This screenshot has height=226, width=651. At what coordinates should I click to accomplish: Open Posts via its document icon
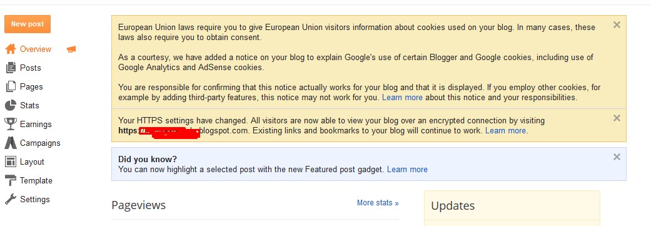11,68
